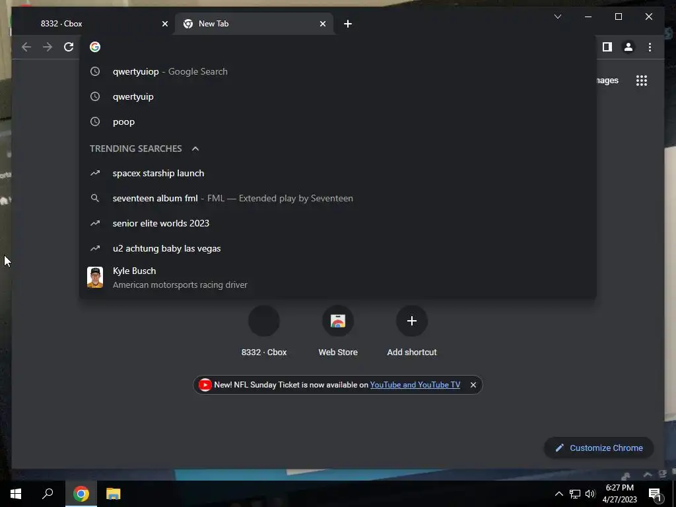Click the Kyle Busch photo thumbnail
The height and width of the screenshot is (507, 676).
point(95,277)
